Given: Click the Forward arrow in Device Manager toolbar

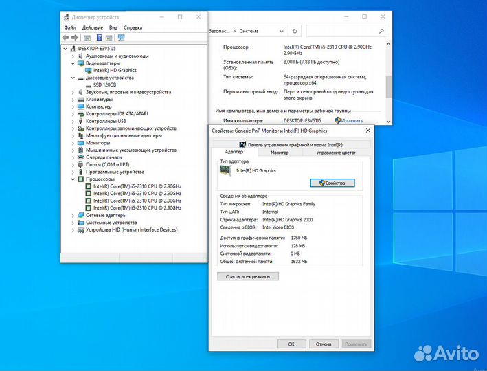Looking at the screenshot, I should pyautogui.click(x=75, y=38).
